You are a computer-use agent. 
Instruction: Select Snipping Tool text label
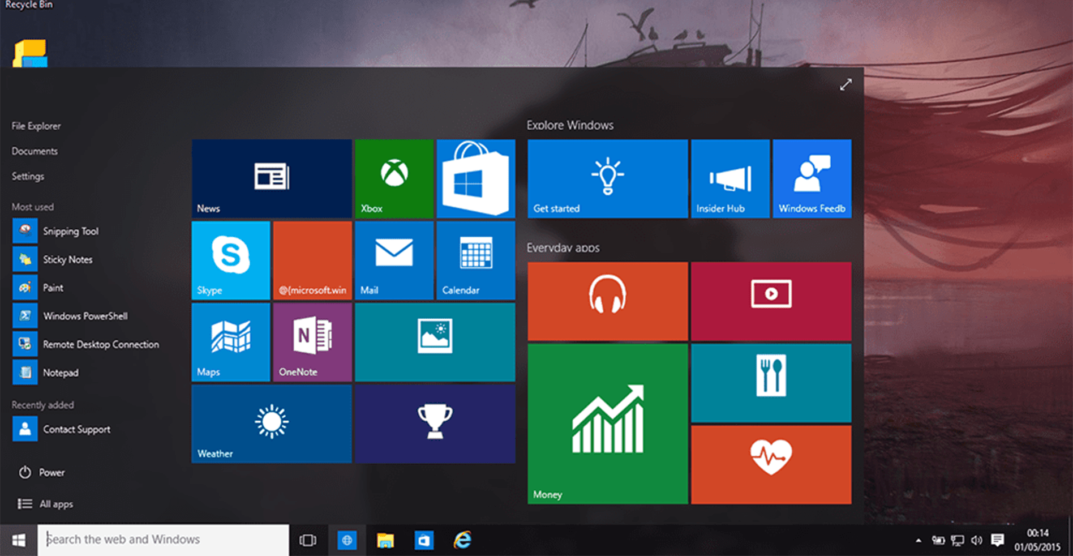point(71,231)
